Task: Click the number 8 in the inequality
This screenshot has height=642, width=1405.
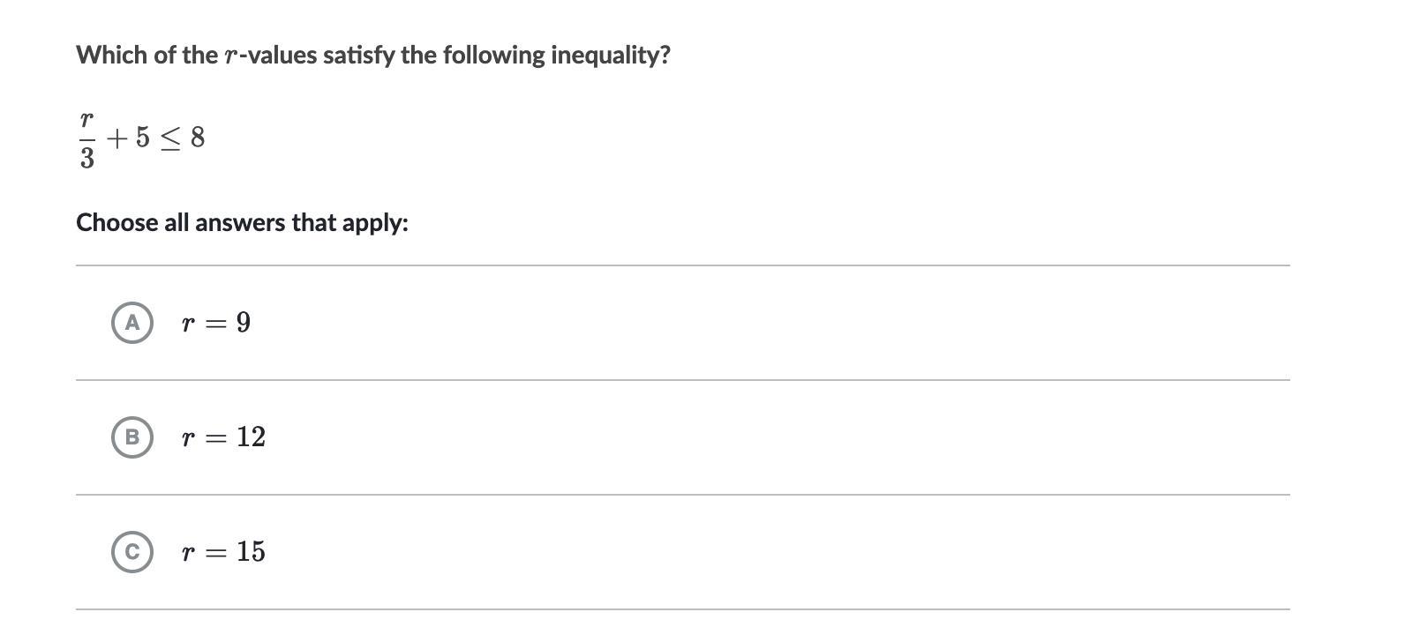Action: coord(198,138)
